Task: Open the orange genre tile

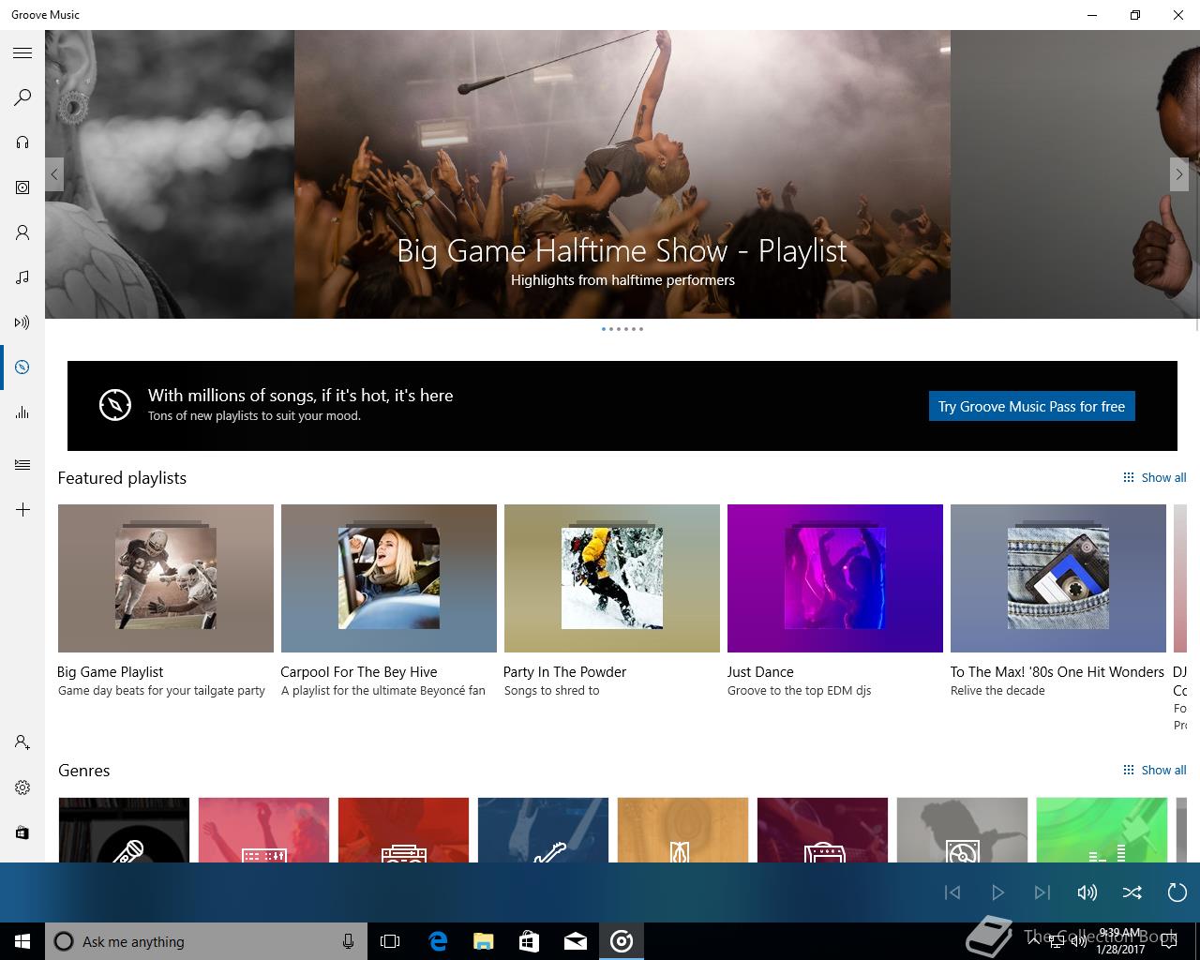Action: coord(682,830)
